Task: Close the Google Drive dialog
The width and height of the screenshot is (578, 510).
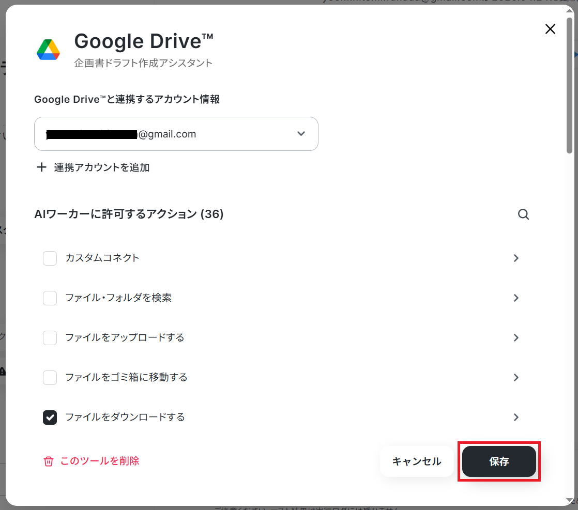Action: tap(550, 29)
